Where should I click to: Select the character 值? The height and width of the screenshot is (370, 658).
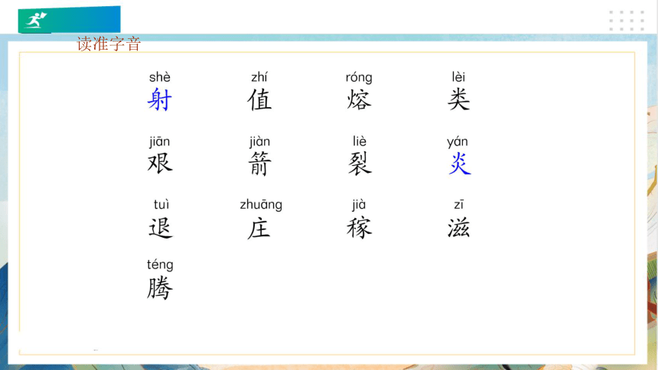259,99
